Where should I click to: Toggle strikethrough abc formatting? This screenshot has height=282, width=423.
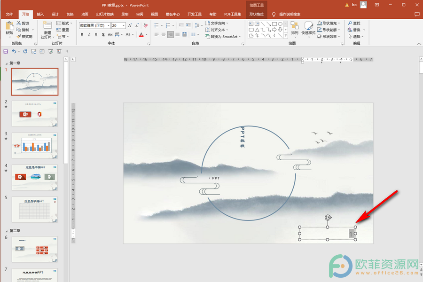[x=110, y=34]
